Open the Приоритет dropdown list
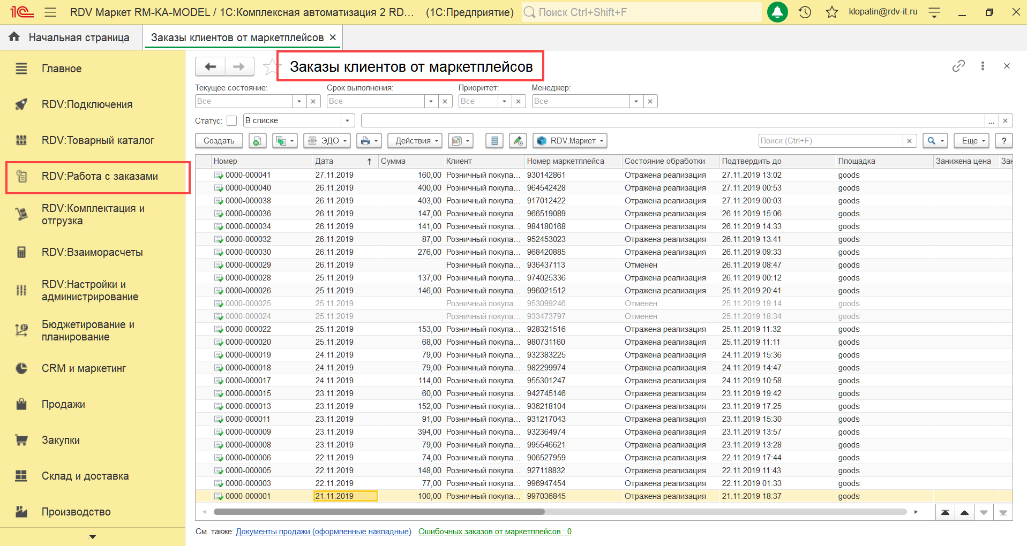This screenshot has width=1027, height=546. [x=504, y=101]
